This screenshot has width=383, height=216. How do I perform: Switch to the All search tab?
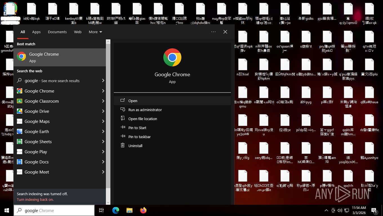[x=23, y=32]
